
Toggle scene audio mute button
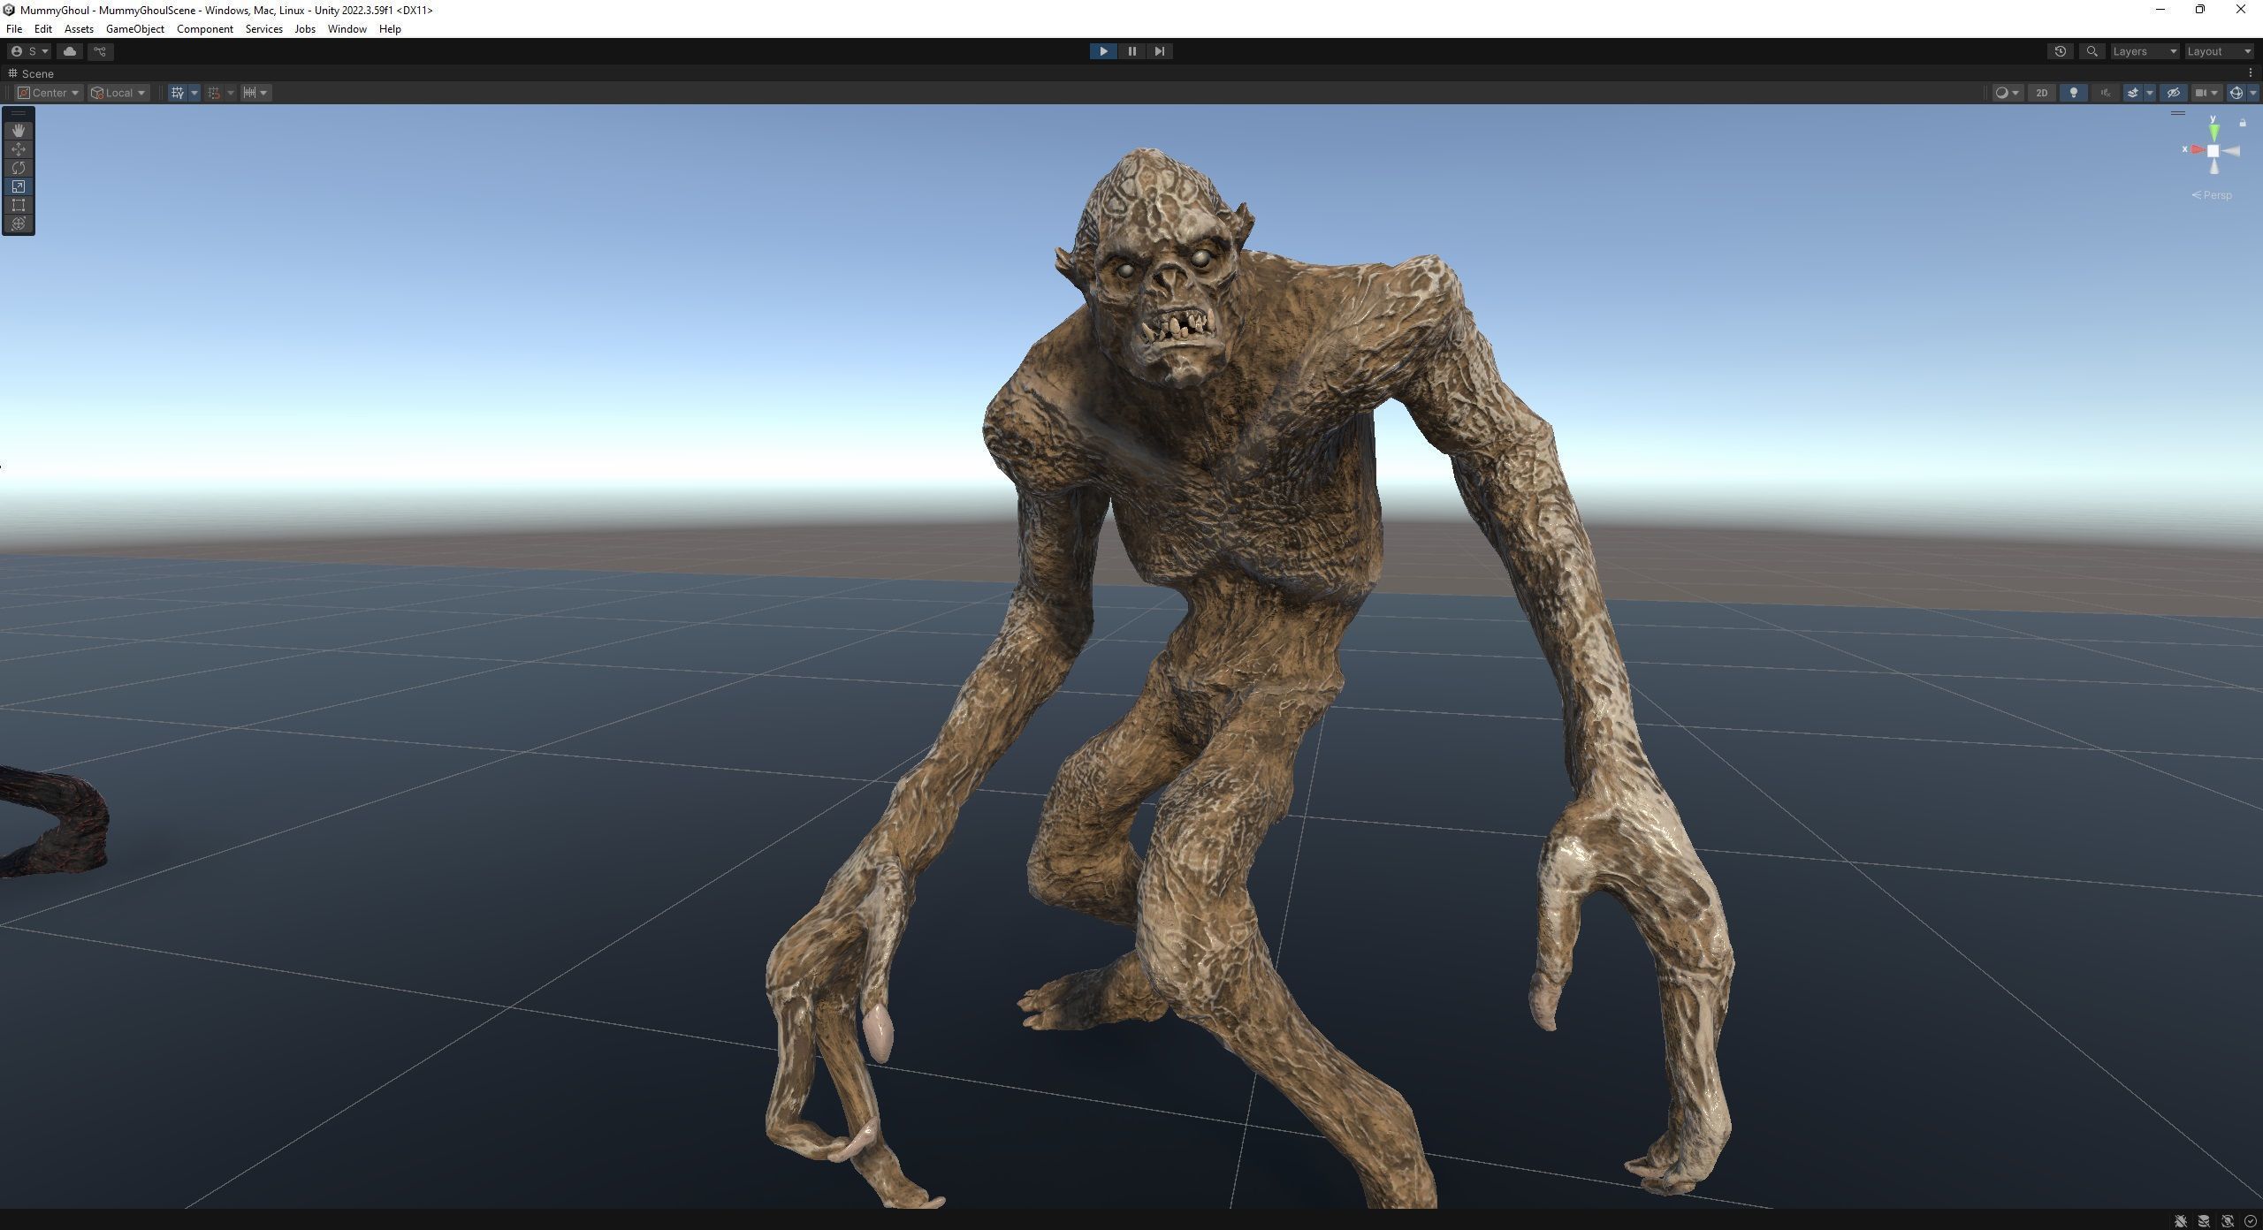pos(2106,93)
